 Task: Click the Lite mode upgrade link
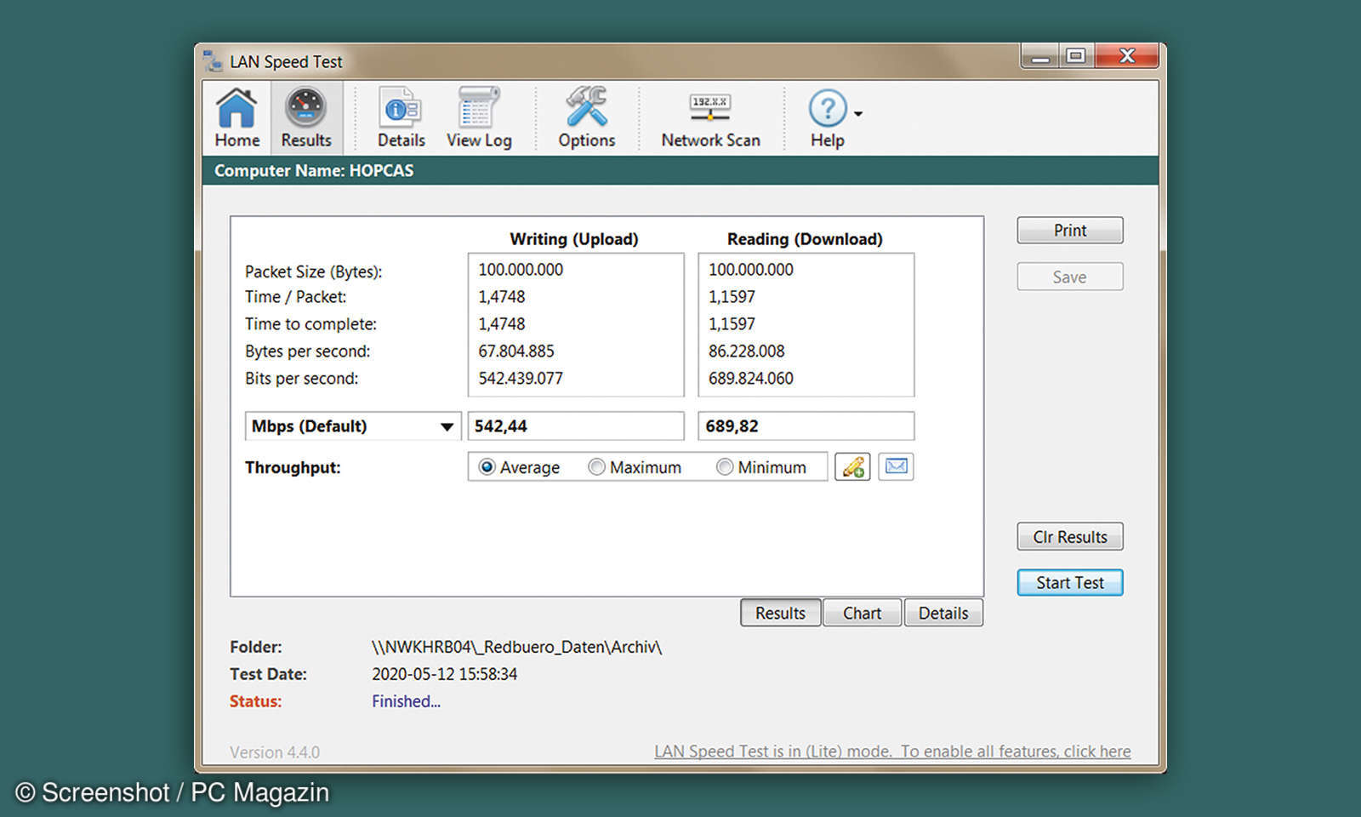892,751
